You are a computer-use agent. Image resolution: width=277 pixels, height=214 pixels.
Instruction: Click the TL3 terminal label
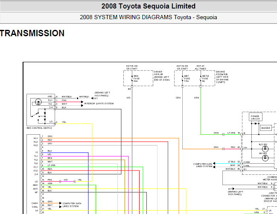point(36,163)
